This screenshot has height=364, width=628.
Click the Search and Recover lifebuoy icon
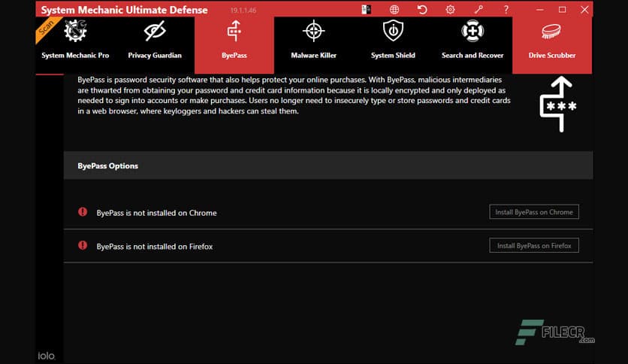pos(473,31)
